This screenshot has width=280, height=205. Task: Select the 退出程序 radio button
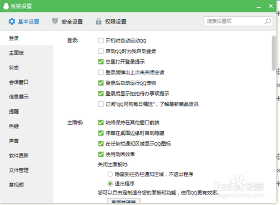(110, 184)
